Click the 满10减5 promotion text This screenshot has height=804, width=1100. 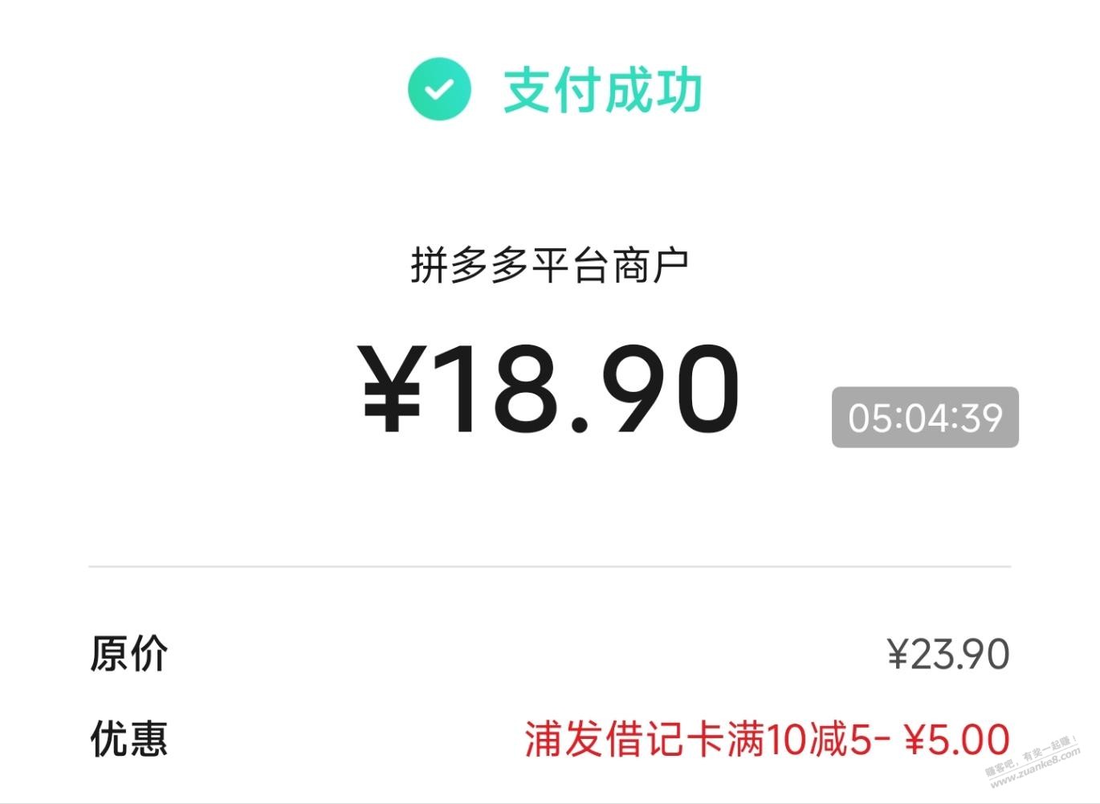[799, 740]
